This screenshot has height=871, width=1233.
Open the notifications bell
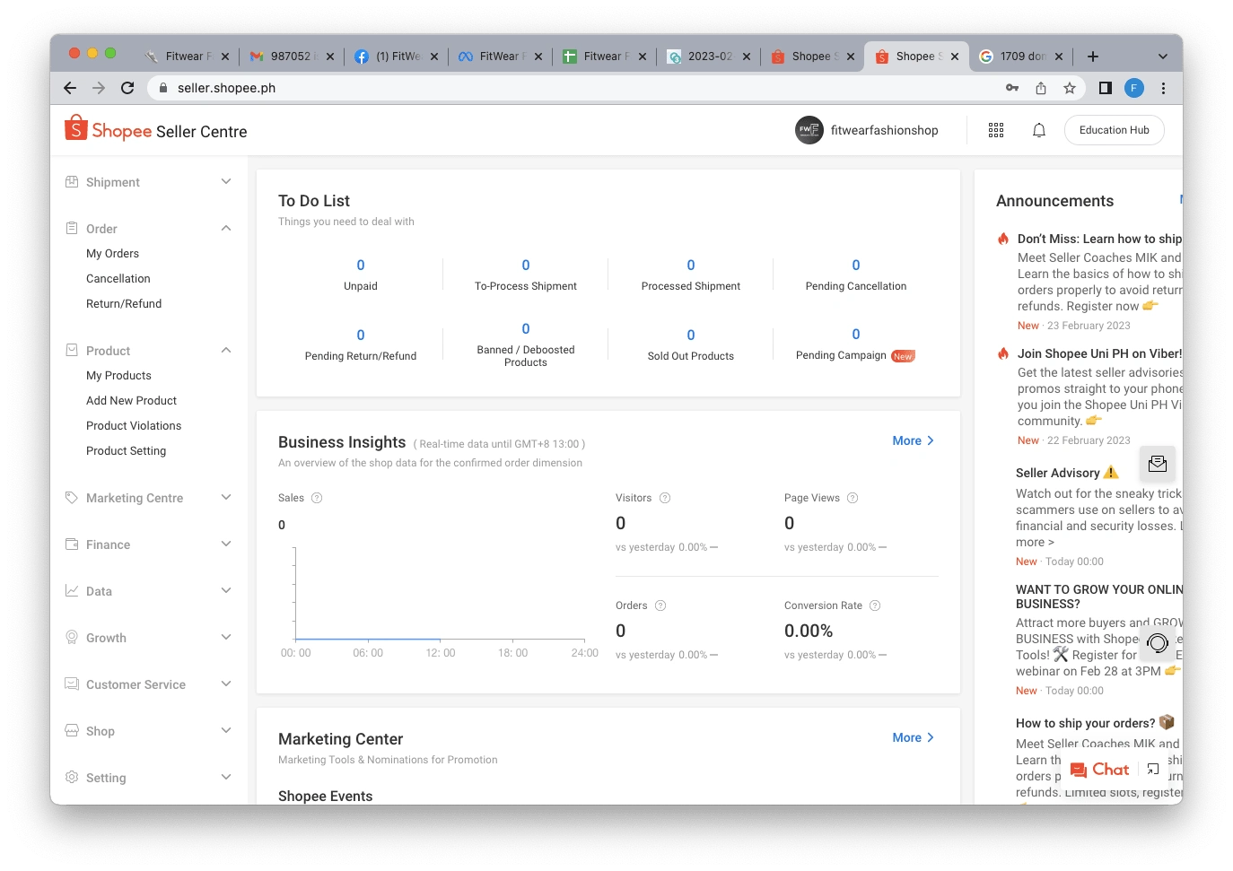1039,130
